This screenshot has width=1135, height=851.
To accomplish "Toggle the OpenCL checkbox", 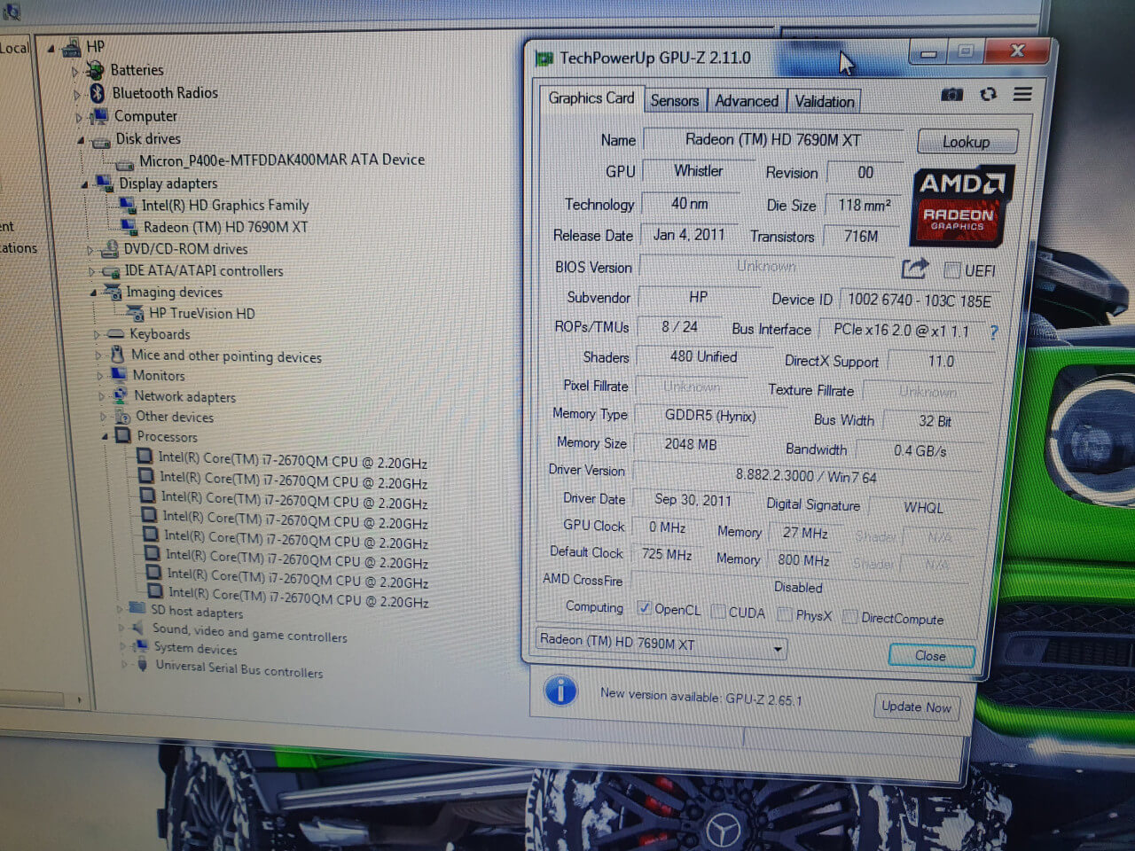I will click(x=645, y=608).
